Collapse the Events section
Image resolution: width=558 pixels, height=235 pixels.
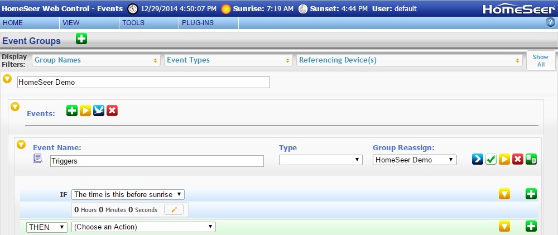(15, 107)
